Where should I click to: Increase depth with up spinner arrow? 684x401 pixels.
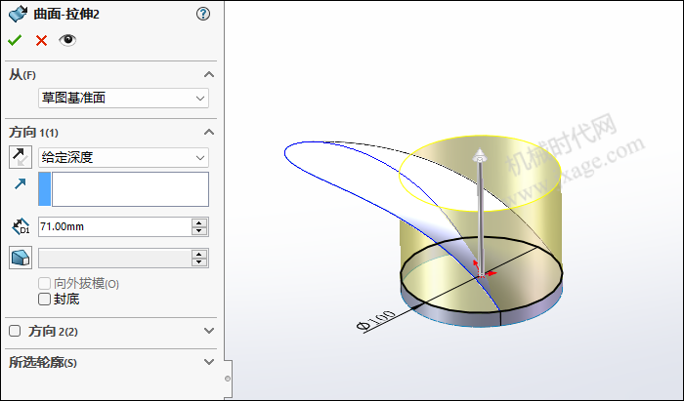[x=199, y=222]
